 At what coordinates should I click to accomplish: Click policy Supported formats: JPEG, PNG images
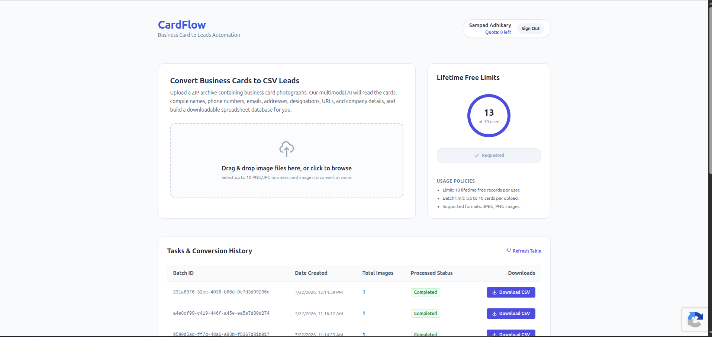tap(481, 206)
